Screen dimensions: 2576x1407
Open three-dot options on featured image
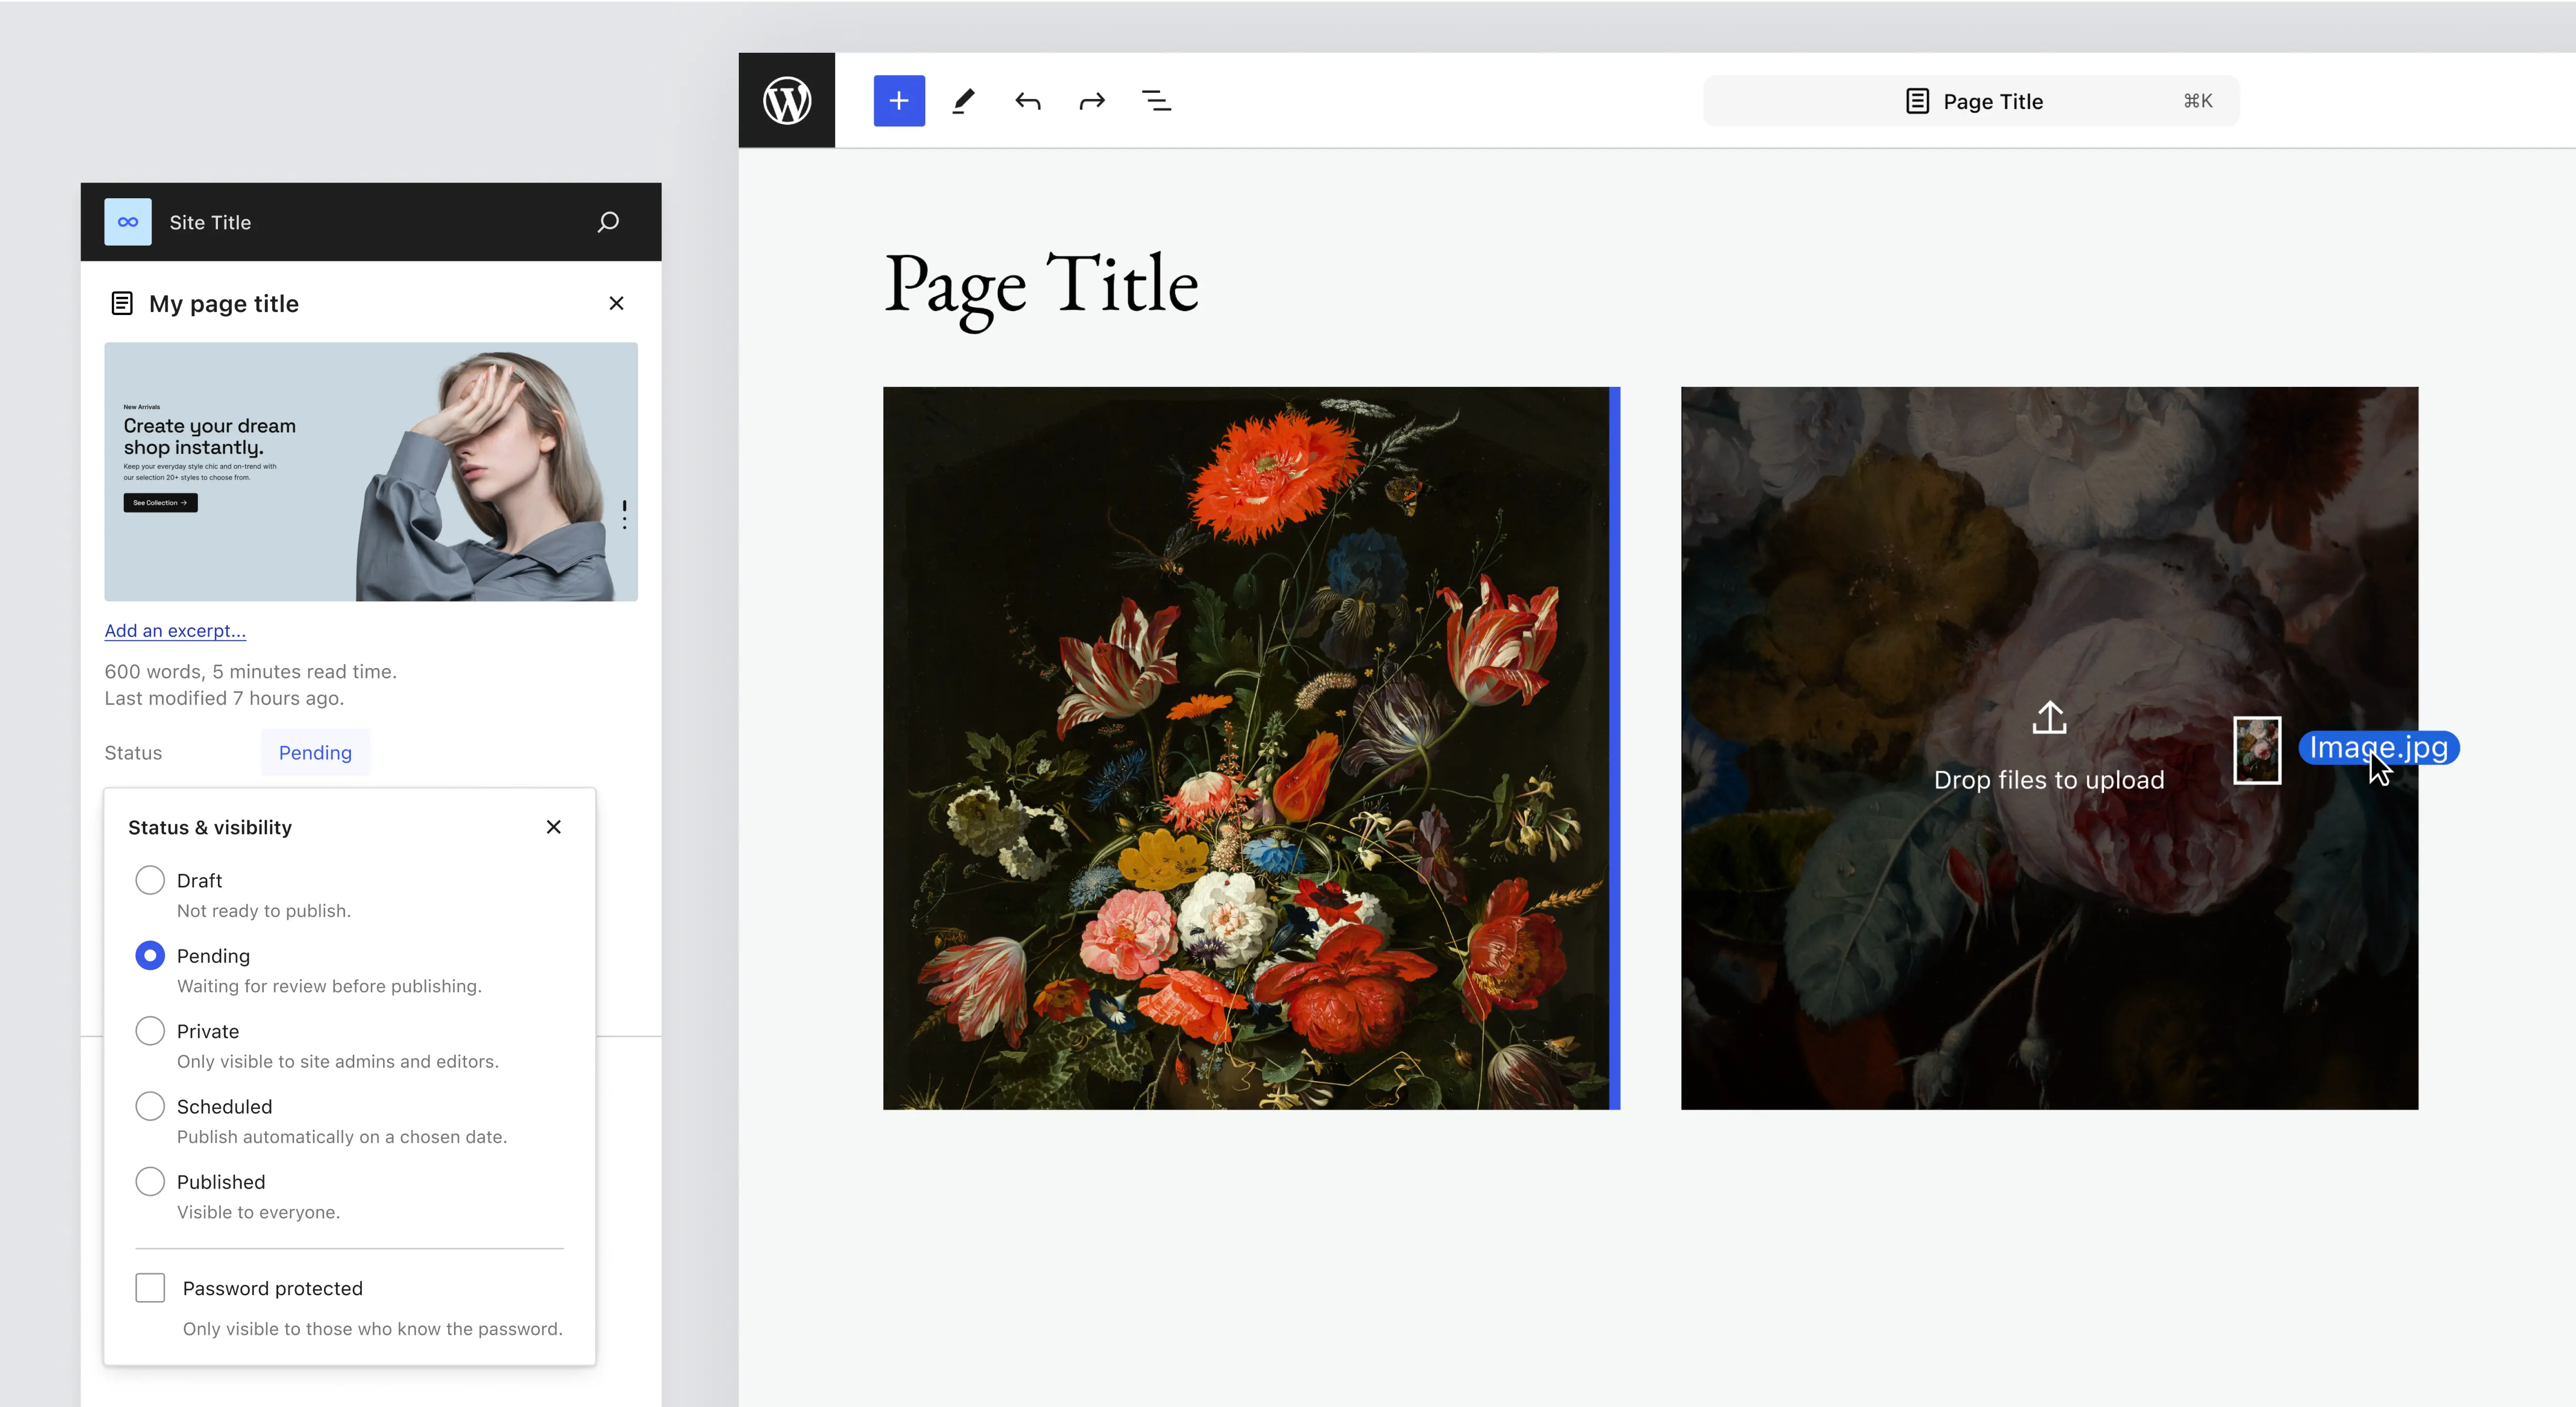pos(624,515)
